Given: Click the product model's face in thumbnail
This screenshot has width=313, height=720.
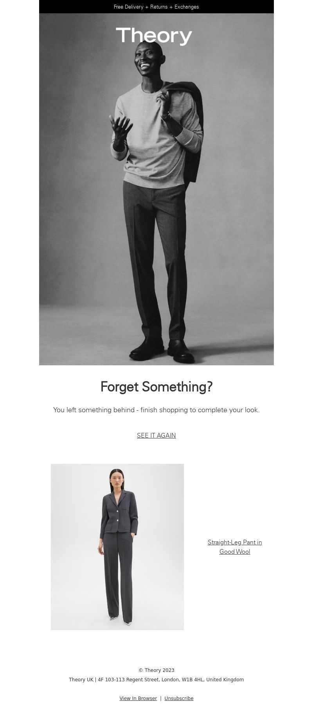Looking at the screenshot, I should tap(117, 480).
